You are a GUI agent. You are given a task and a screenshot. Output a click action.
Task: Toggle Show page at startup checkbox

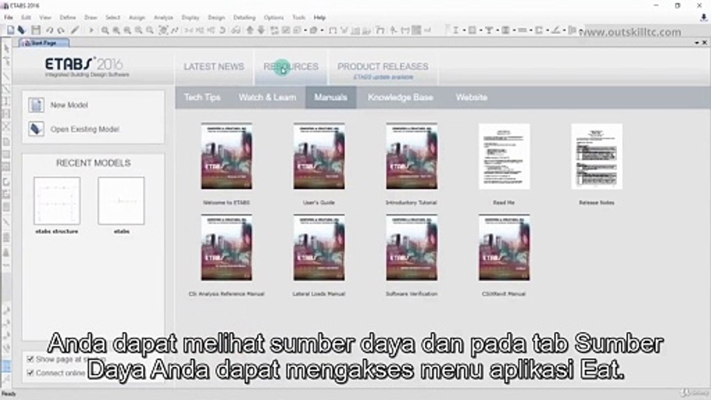(x=31, y=359)
